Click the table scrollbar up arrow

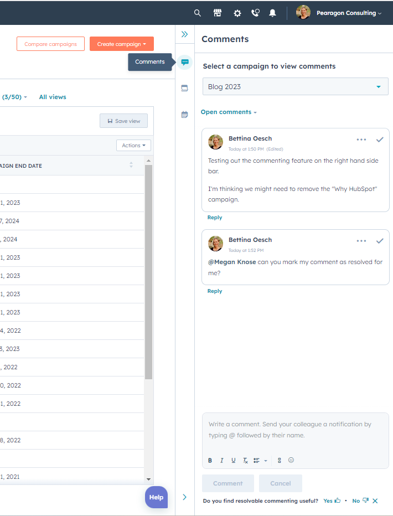(149, 161)
